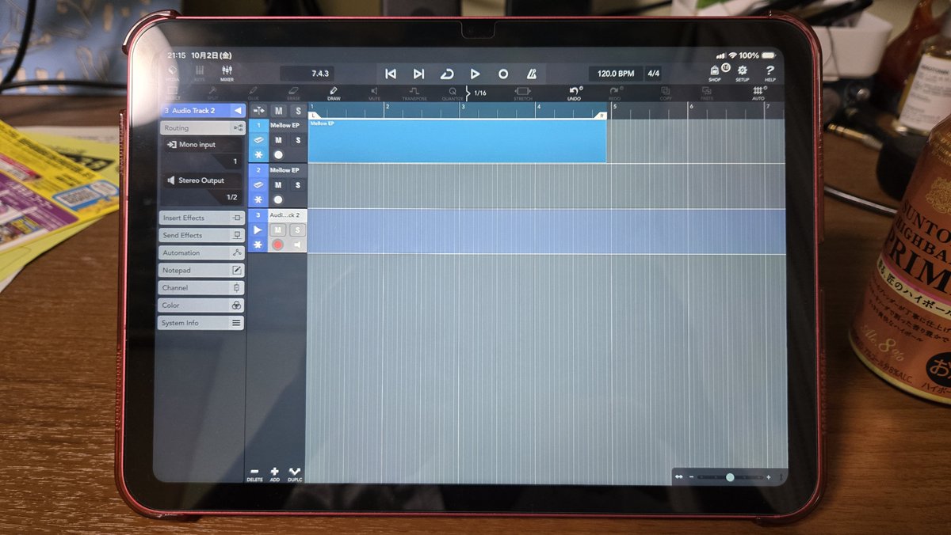Duplicate the selected track
The height and width of the screenshot is (535, 951).
[295, 475]
